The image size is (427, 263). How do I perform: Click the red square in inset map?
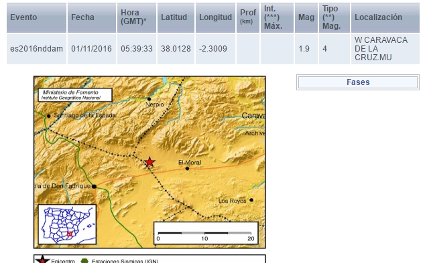click(70, 234)
